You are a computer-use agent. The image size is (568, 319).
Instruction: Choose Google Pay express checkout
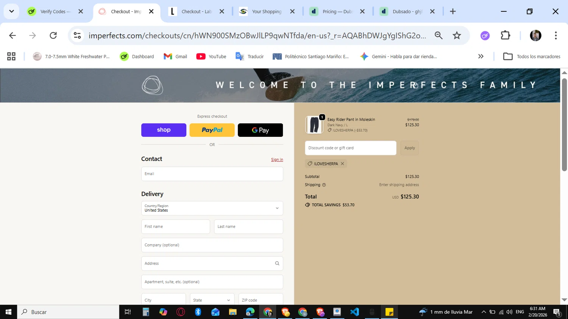260,130
